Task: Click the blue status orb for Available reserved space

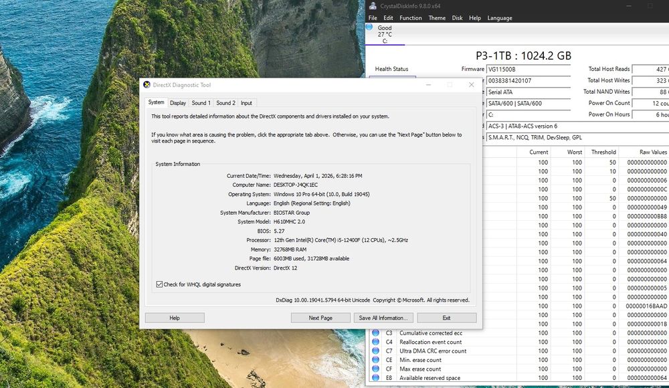Action: tap(375, 378)
